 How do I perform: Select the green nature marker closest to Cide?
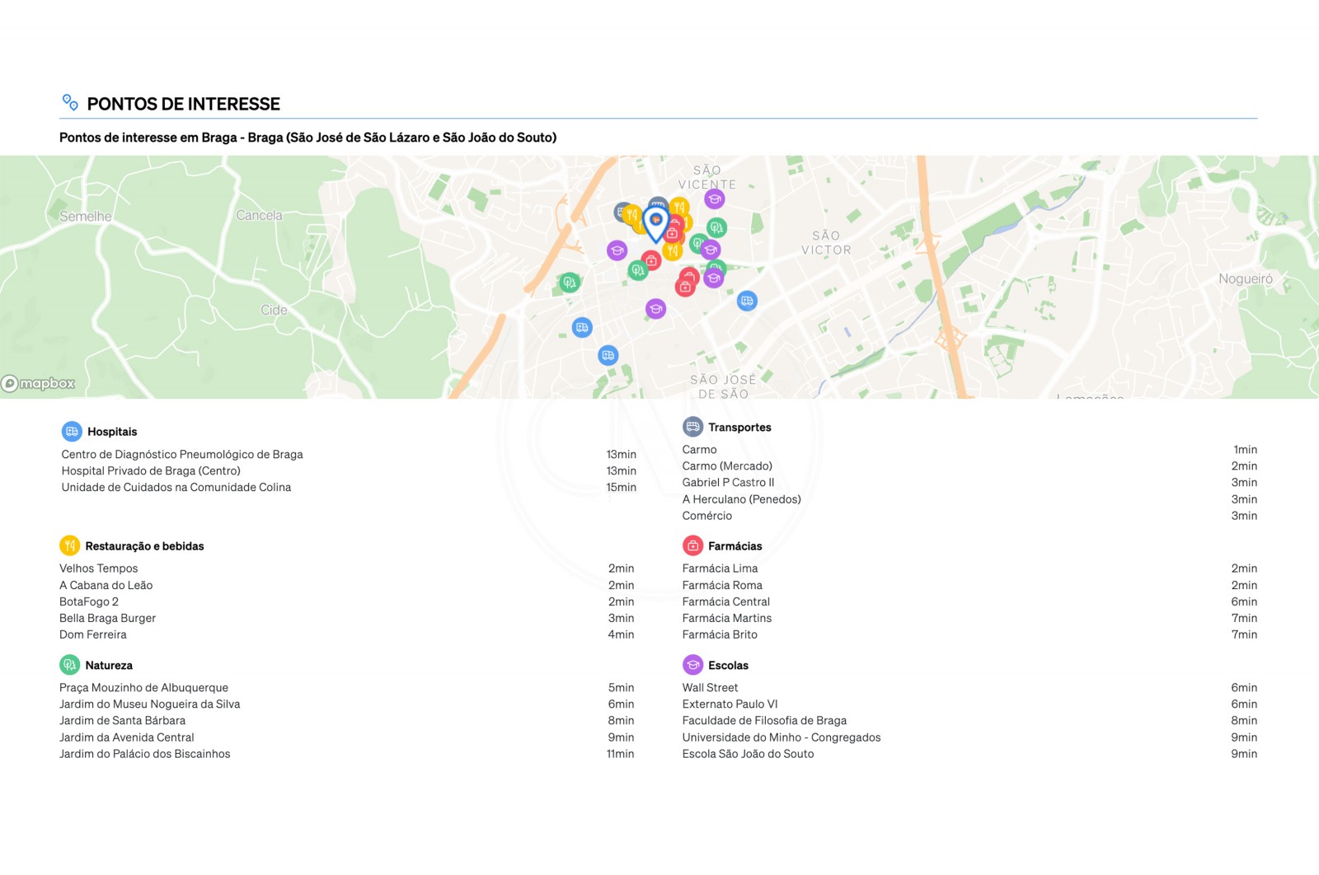[569, 283]
